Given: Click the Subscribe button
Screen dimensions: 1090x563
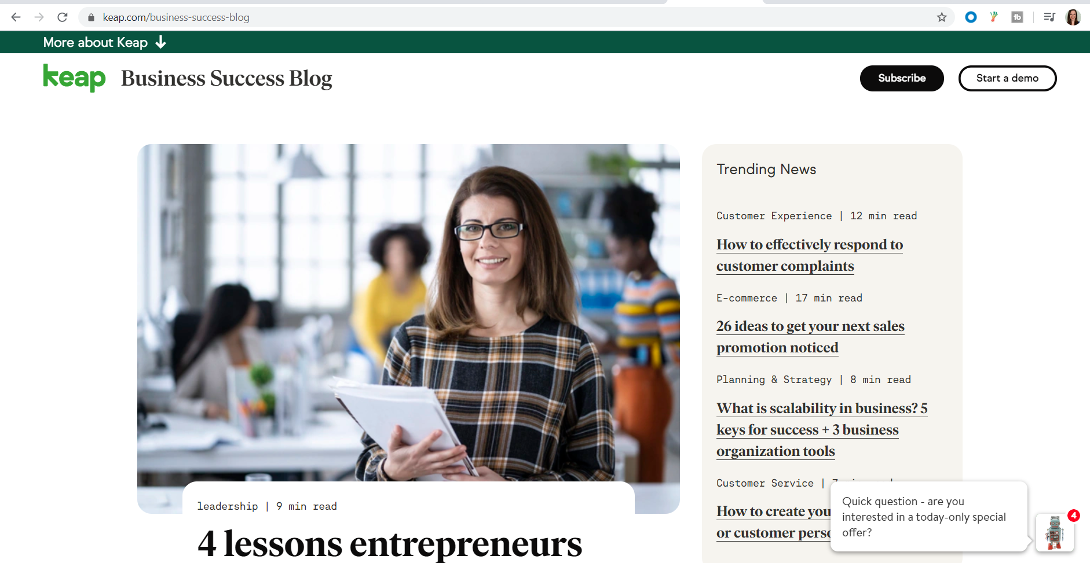Looking at the screenshot, I should 902,78.
